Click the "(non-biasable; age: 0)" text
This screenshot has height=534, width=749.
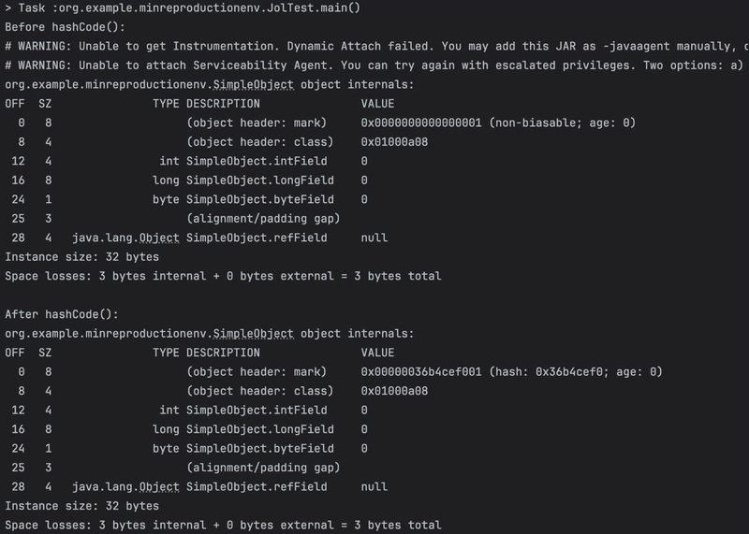pyautogui.click(x=561, y=123)
